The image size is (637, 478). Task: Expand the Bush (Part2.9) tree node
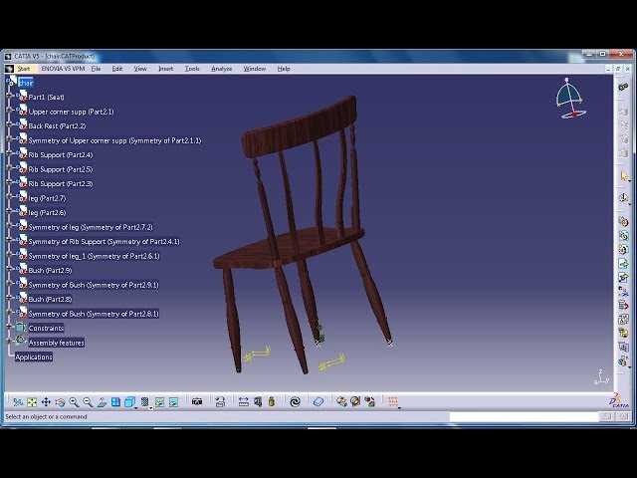coord(9,270)
